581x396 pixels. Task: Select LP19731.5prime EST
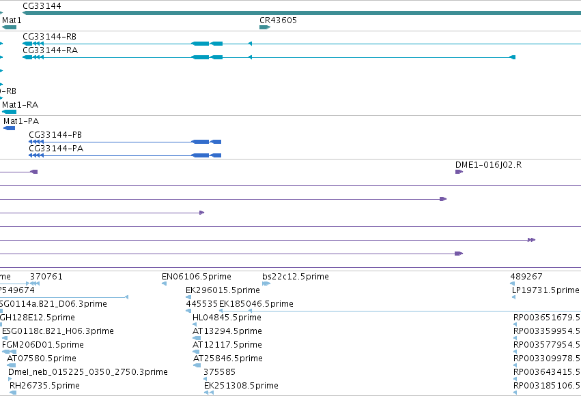click(513, 297)
